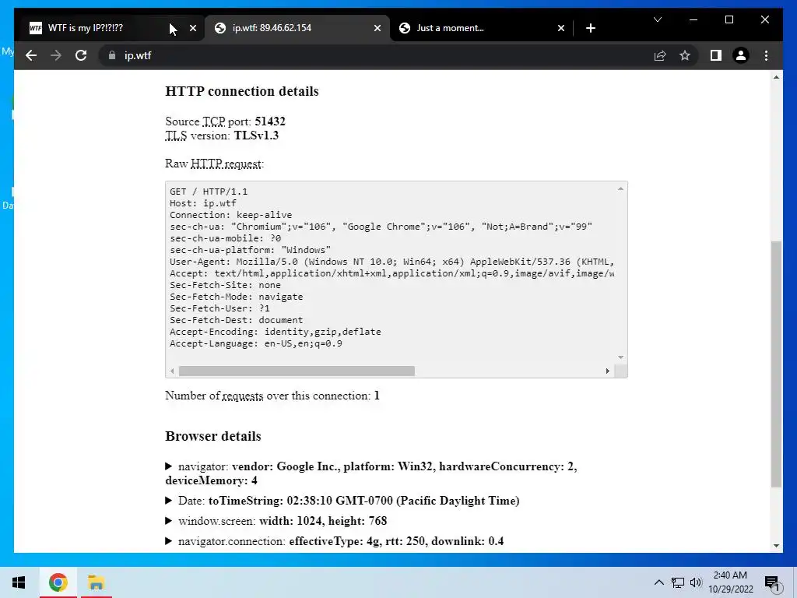Image resolution: width=797 pixels, height=598 pixels.
Task: Open the taskbar clock and date
Action: [731, 582]
